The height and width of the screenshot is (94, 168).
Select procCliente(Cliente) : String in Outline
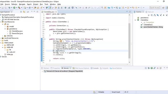coord(153,27)
